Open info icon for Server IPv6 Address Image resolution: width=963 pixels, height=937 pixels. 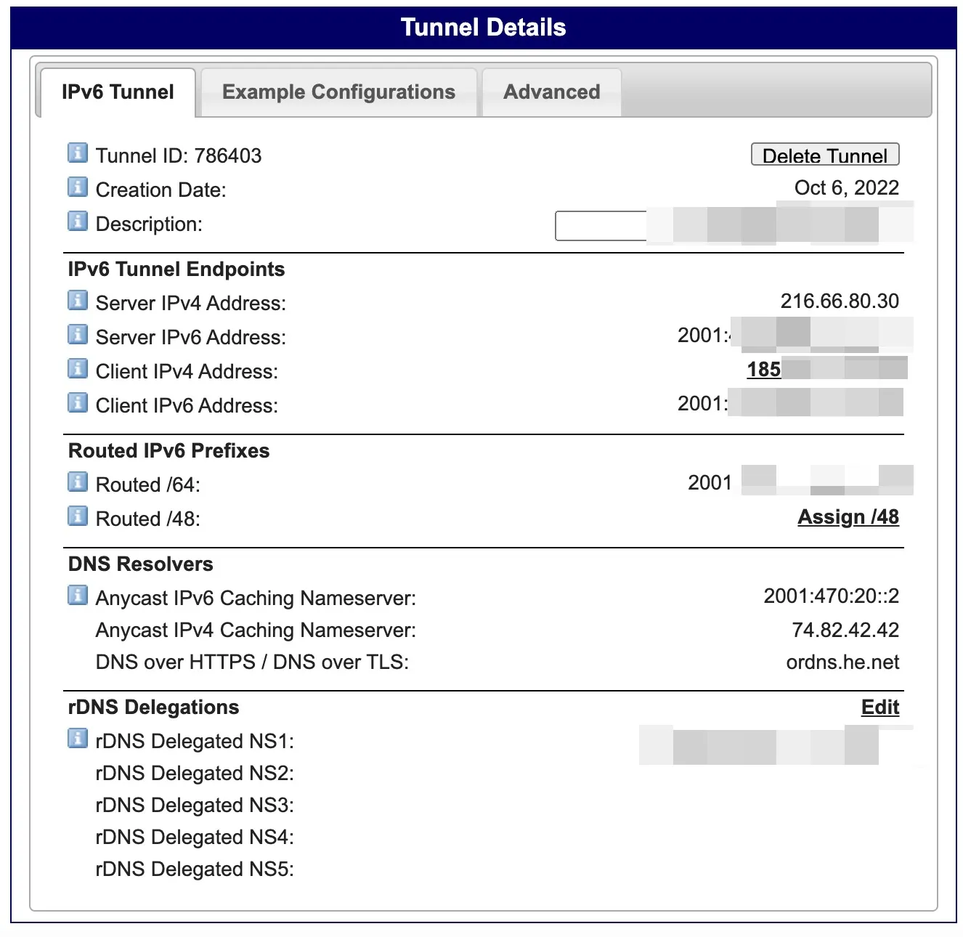78,335
